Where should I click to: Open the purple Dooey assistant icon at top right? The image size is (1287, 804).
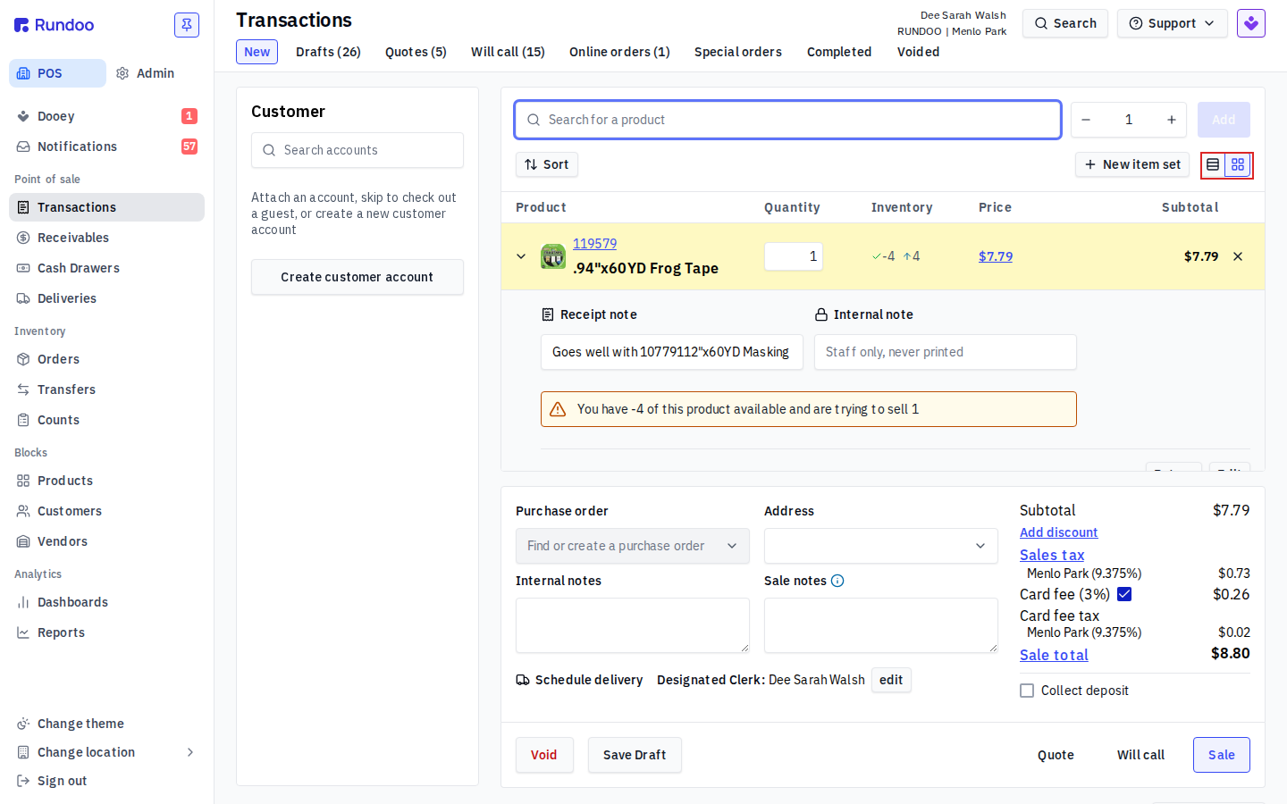(1251, 23)
